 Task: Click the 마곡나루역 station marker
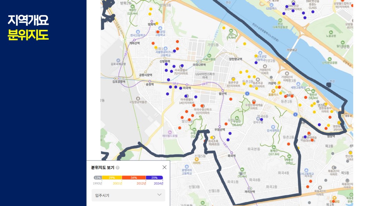[x=199, y=61]
